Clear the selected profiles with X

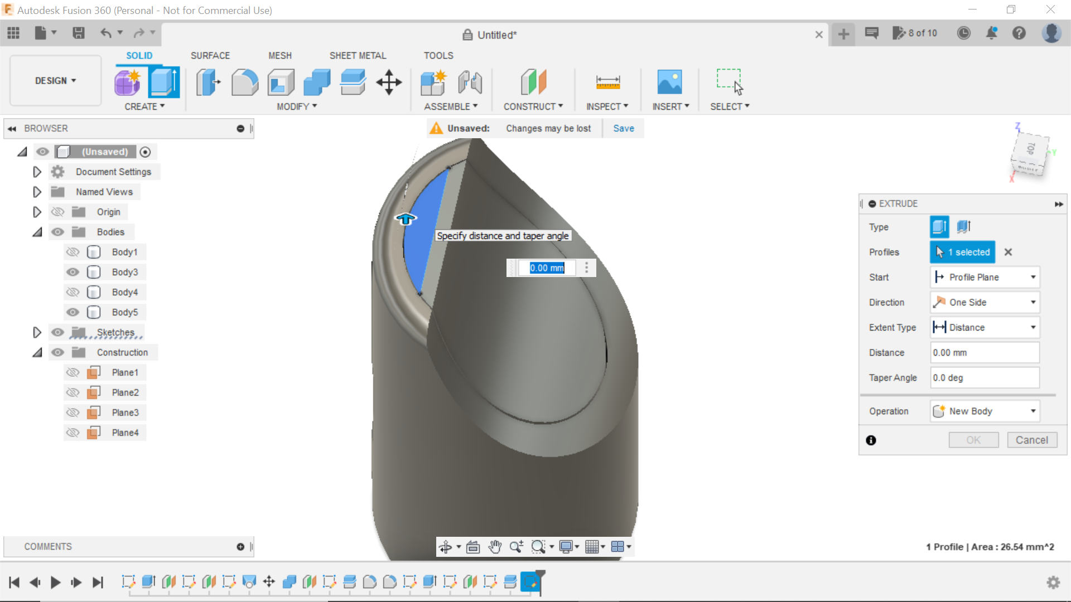pos(1008,252)
